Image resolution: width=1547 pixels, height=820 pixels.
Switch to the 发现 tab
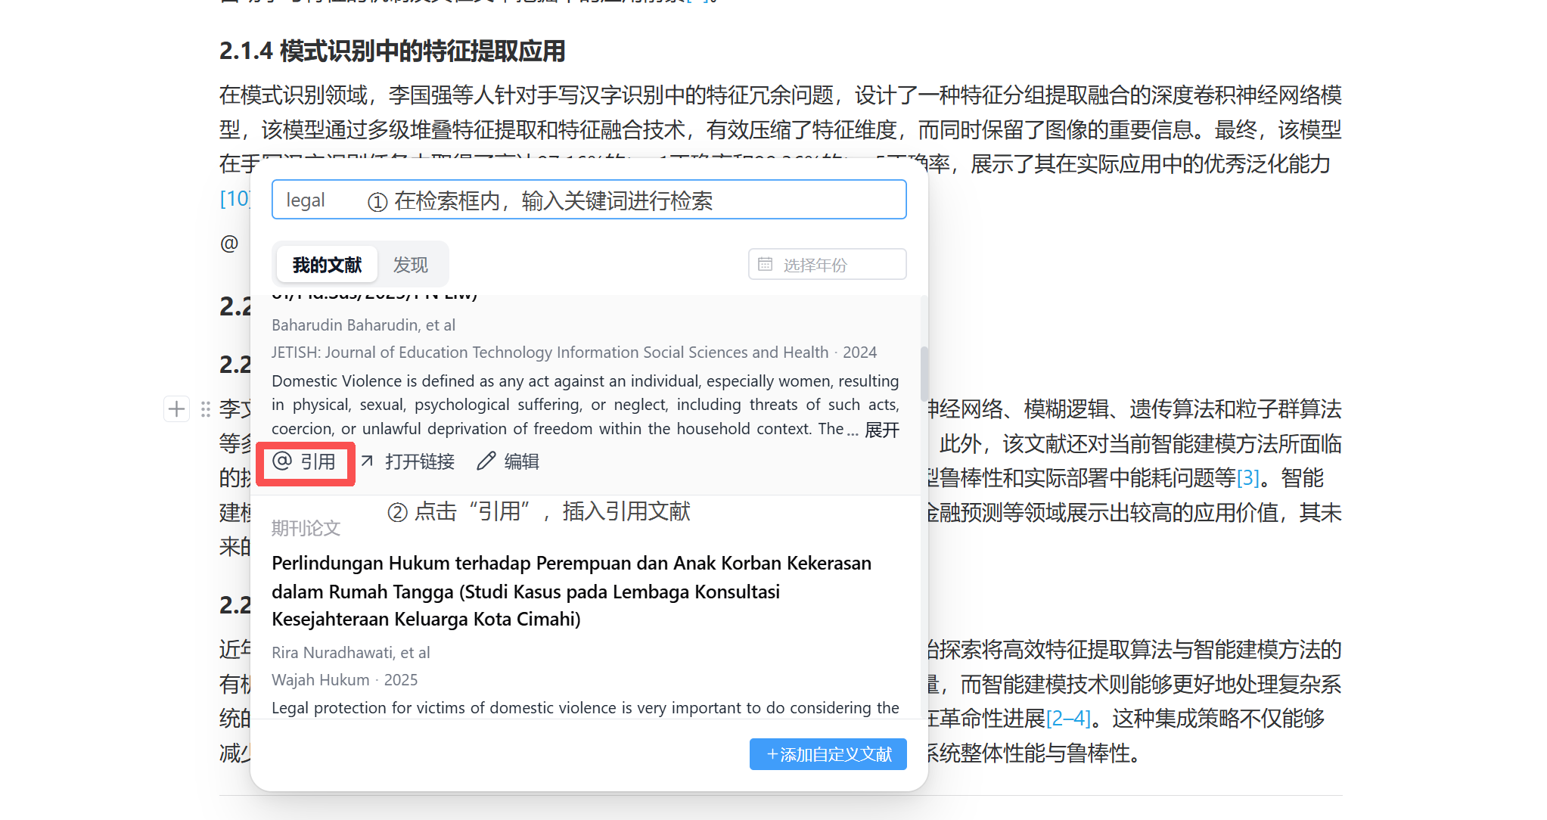411,265
